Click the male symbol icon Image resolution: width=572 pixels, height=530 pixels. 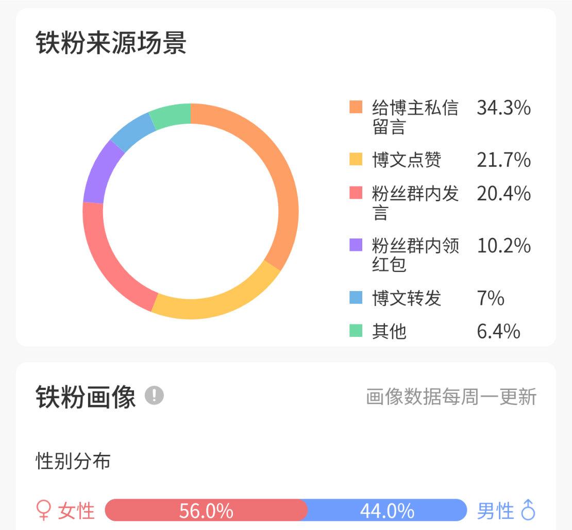point(528,509)
